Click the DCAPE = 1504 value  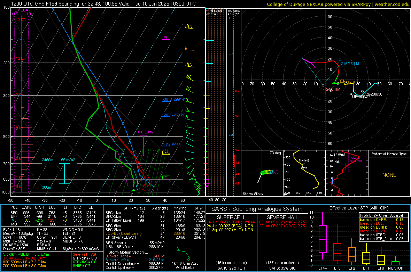(15, 245)
